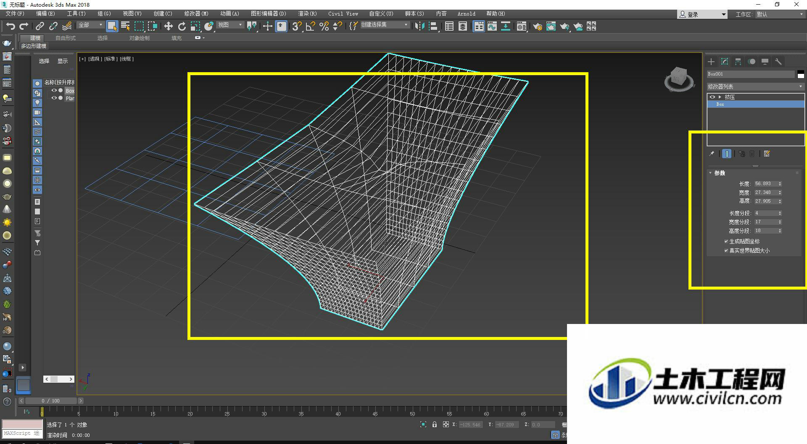Select the Move tool icon

click(169, 26)
